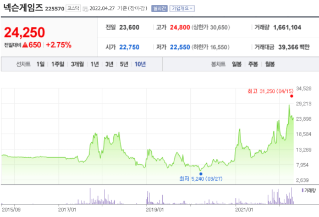Click the 상한가 30,650 text
Viewport: 319px width, 217px height.
[x=211, y=27]
